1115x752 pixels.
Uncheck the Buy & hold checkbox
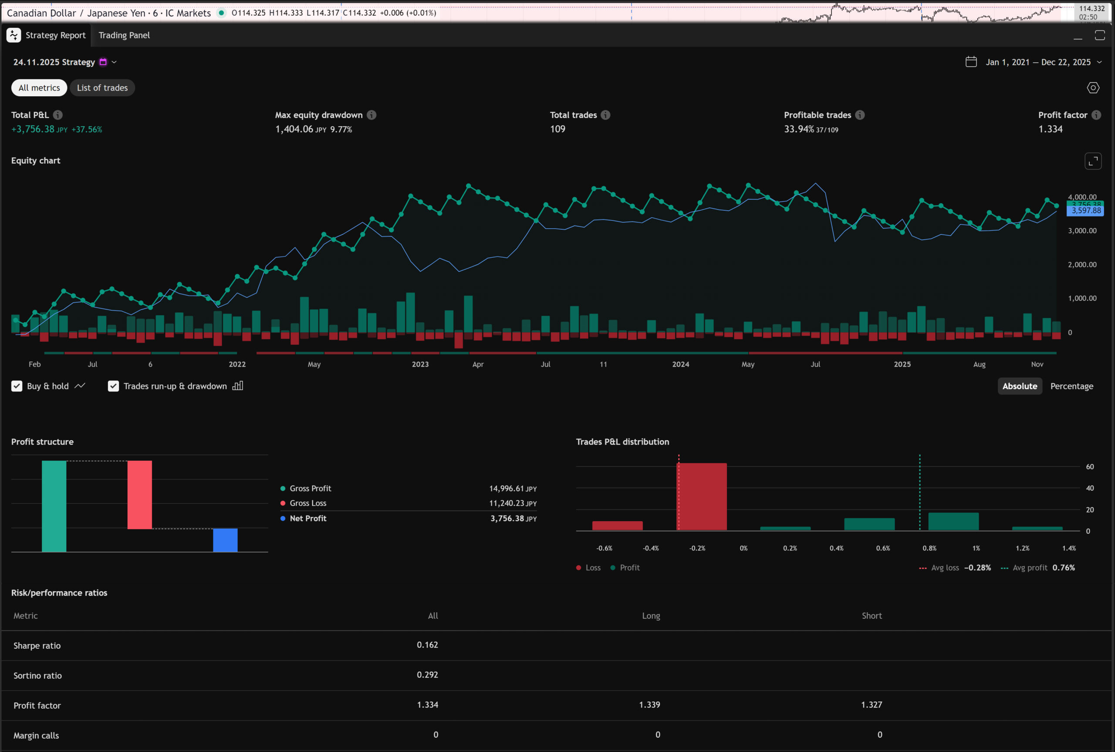[x=17, y=386]
